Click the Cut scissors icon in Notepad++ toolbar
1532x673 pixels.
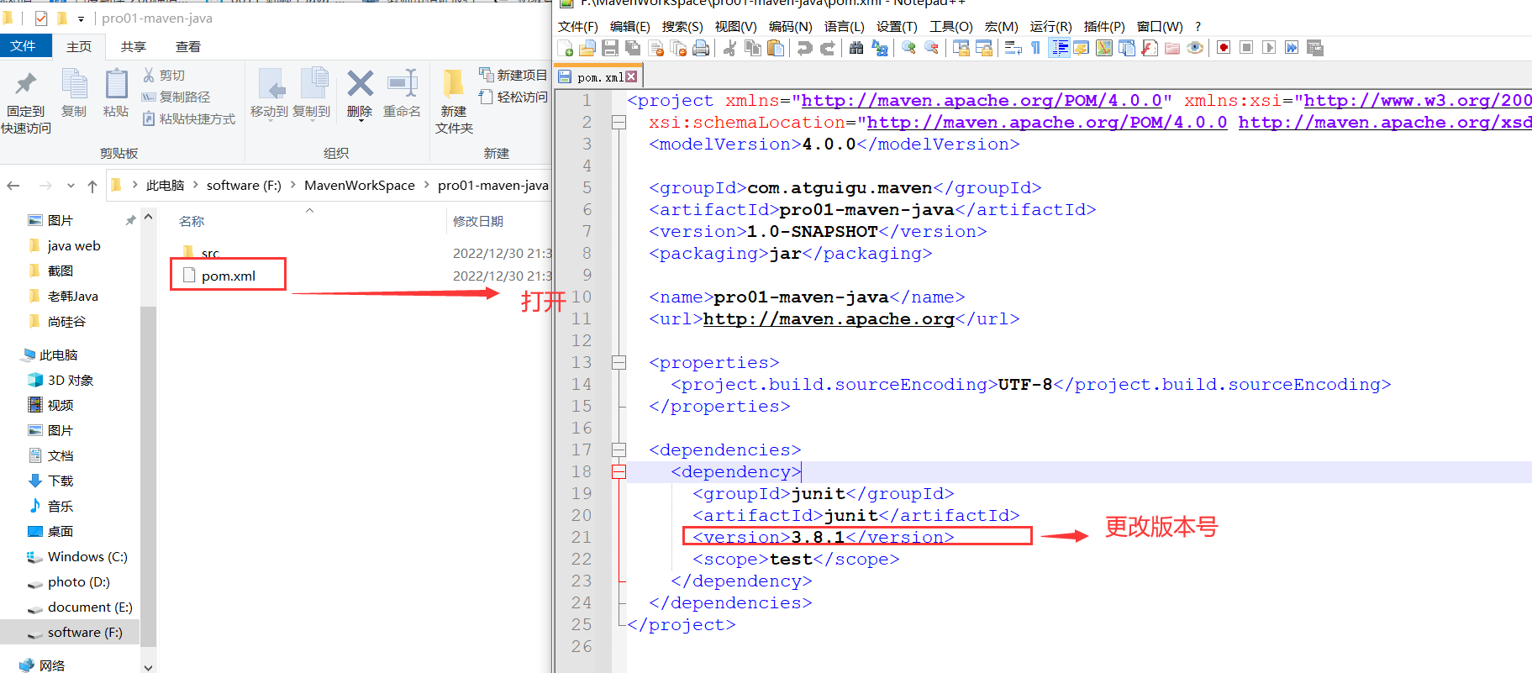(x=729, y=48)
